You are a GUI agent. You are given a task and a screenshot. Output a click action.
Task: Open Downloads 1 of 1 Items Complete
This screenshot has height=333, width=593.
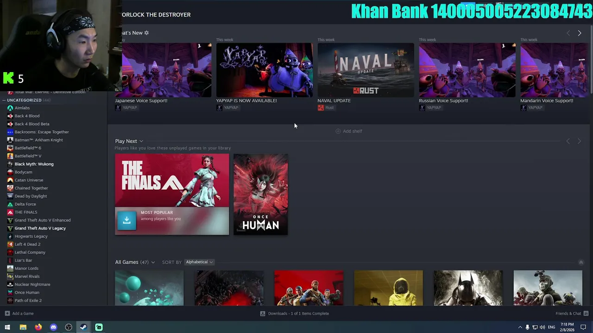pyautogui.click(x=298, y=314)
